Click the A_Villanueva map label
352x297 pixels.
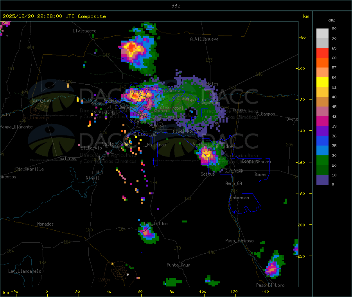coord(204,39)
